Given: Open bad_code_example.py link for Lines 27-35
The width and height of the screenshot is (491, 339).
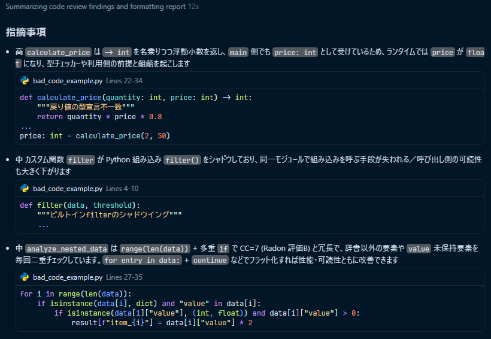Looking at the screenshot, I should pyautogui.click(x=68, y=277).
